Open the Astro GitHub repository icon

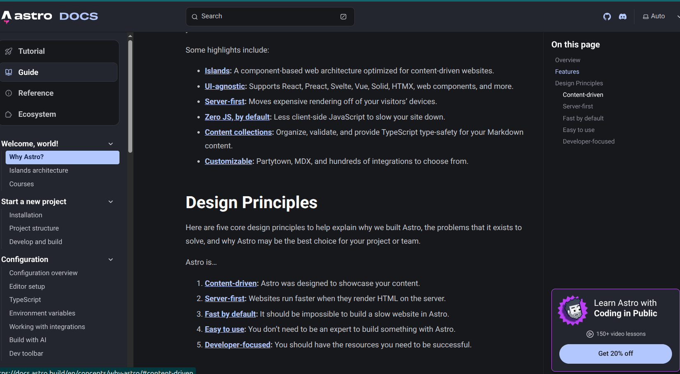point(607,16)
